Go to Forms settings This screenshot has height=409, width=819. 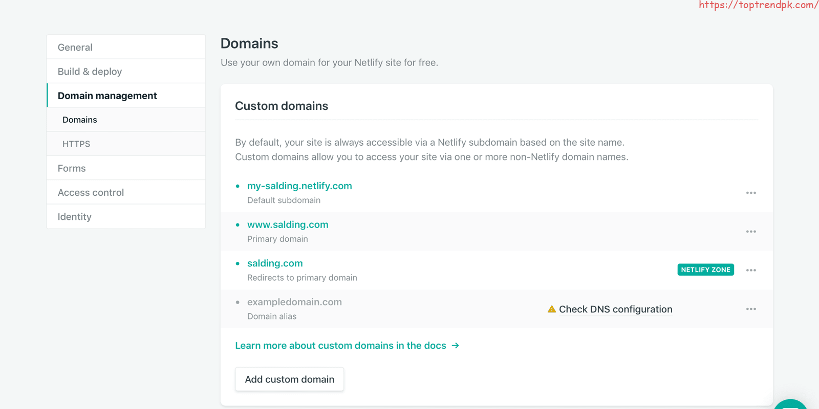[126, 168]
